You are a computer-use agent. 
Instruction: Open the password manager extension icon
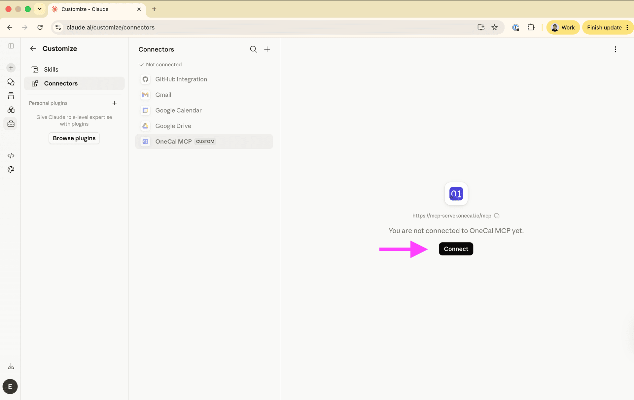516,27
